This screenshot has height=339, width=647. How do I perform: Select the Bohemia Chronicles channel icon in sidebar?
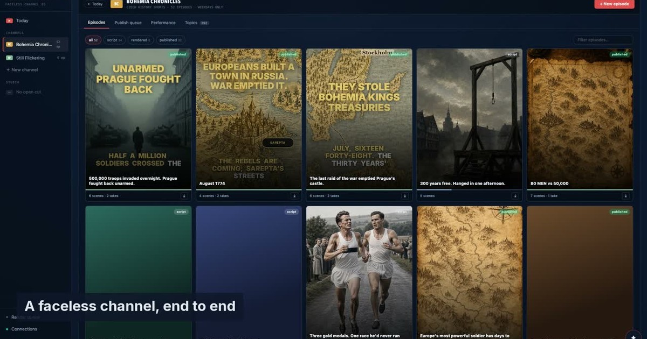[9, 44]
